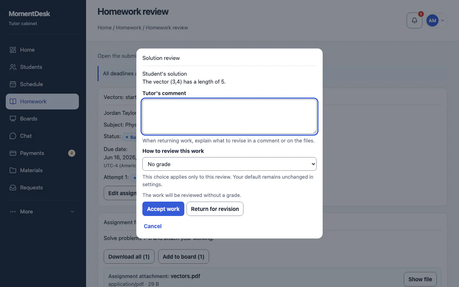Open Materials in sidebar
This screenshot has width=459, height=287.
(42, 170)
